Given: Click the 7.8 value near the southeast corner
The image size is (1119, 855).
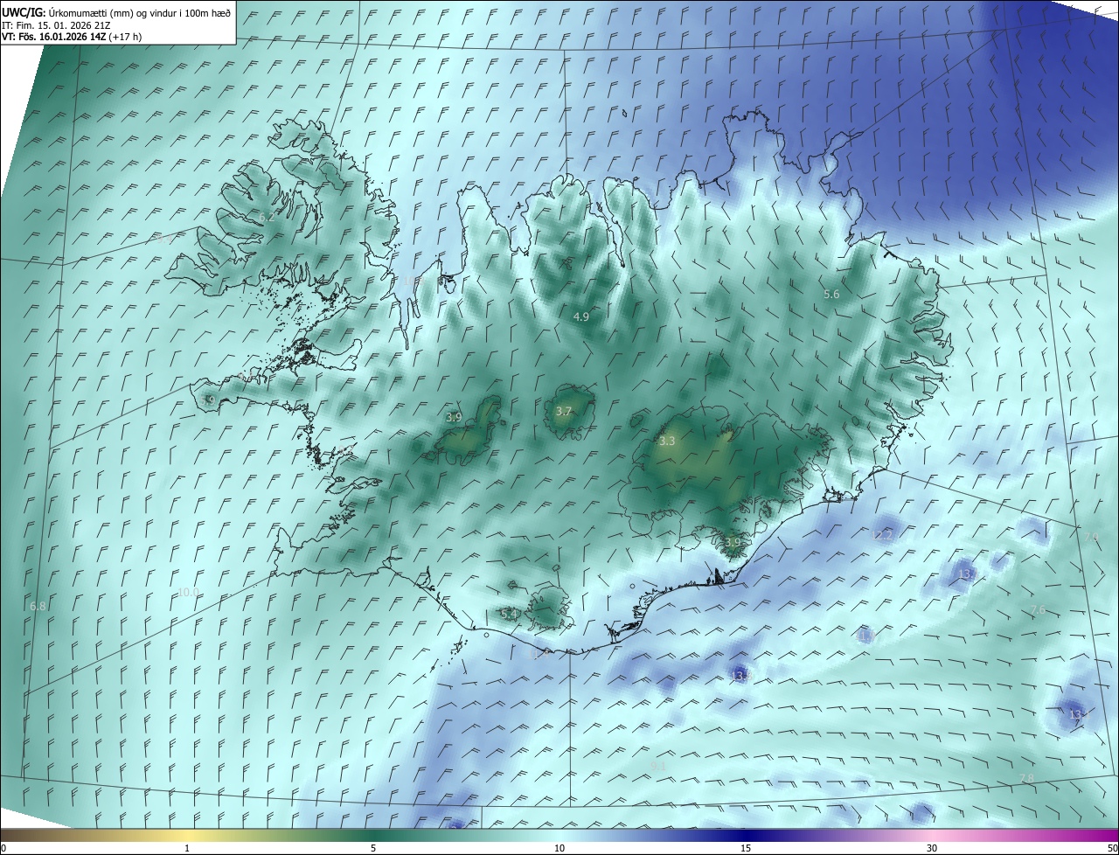Looking at the screenshot, I should click(x=1027, y=778).
